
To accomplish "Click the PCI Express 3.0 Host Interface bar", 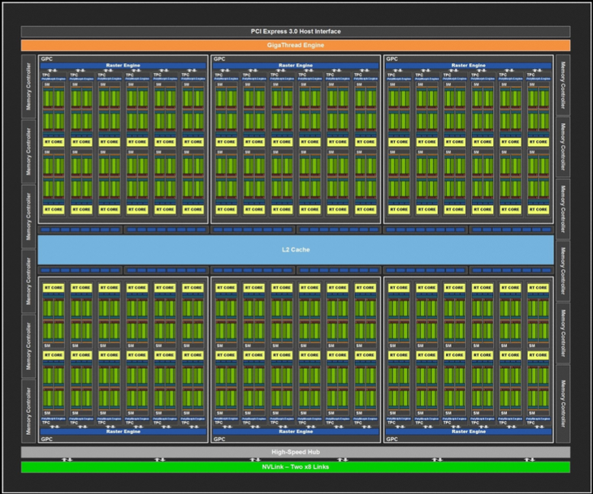I will (x=296, y=32).
